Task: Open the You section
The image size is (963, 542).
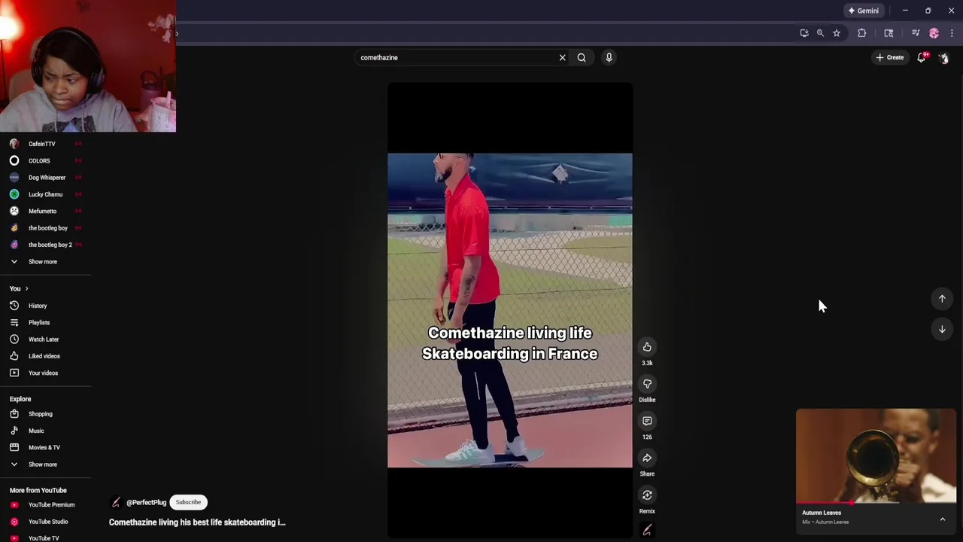Action: tap(19, 288)
